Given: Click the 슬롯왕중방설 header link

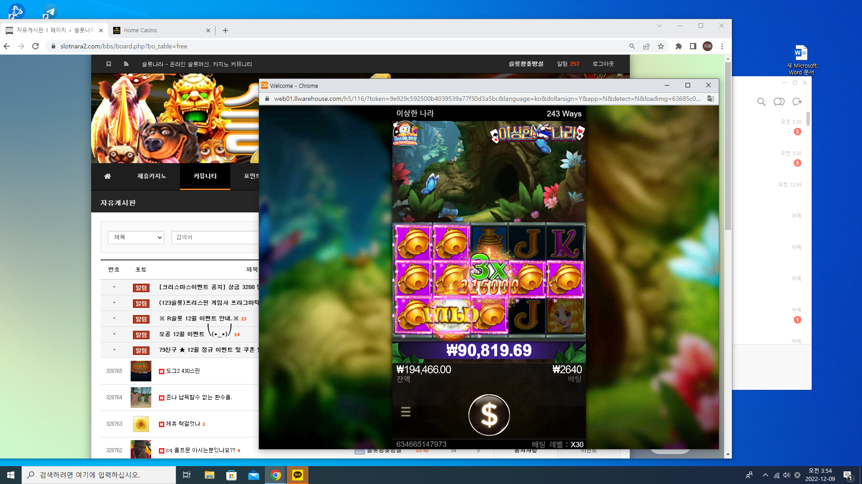Looking at the screenshot, I should [x=526, y=64].
